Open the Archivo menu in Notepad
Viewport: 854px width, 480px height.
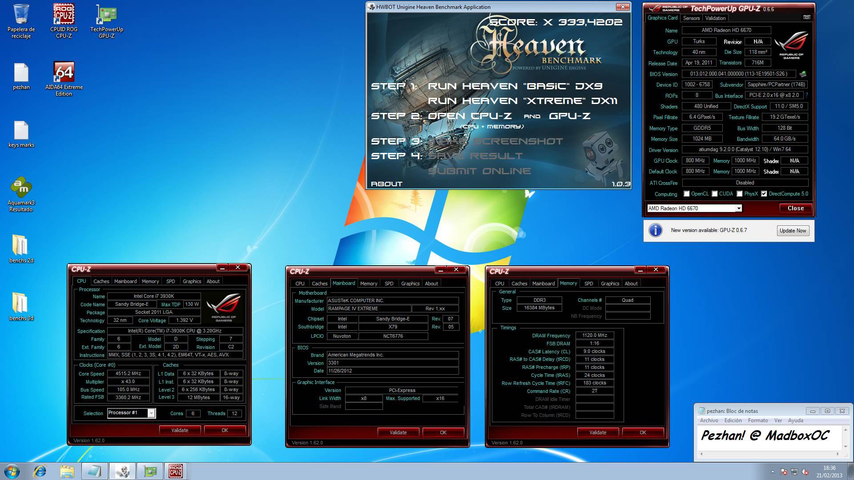[709, 420]
